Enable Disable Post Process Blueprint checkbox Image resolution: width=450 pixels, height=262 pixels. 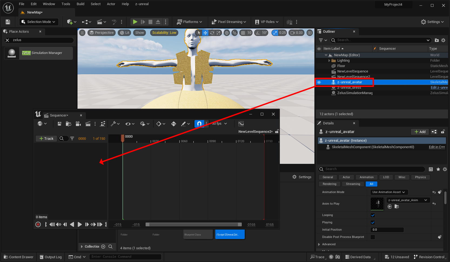tap(373, 237)
